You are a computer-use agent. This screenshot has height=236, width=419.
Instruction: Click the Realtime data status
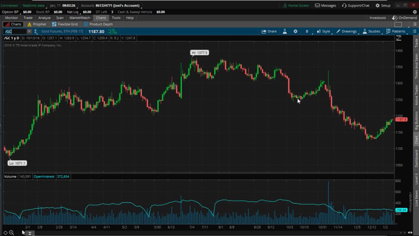pyautogui.click(x=34, y=6)
